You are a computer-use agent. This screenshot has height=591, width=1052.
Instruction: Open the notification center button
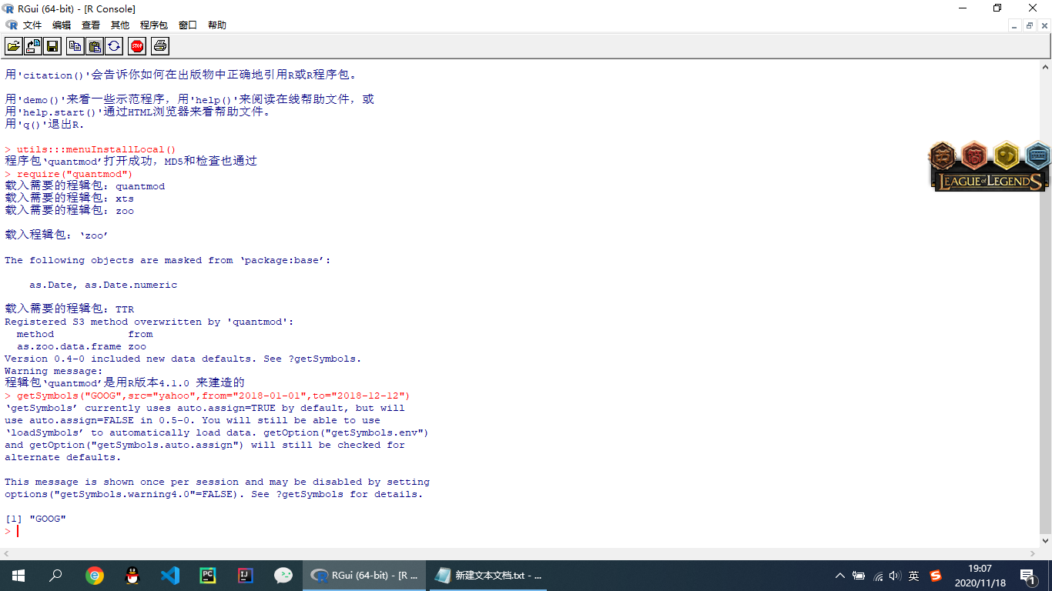pyautogui.click(x=1028, y=576)
